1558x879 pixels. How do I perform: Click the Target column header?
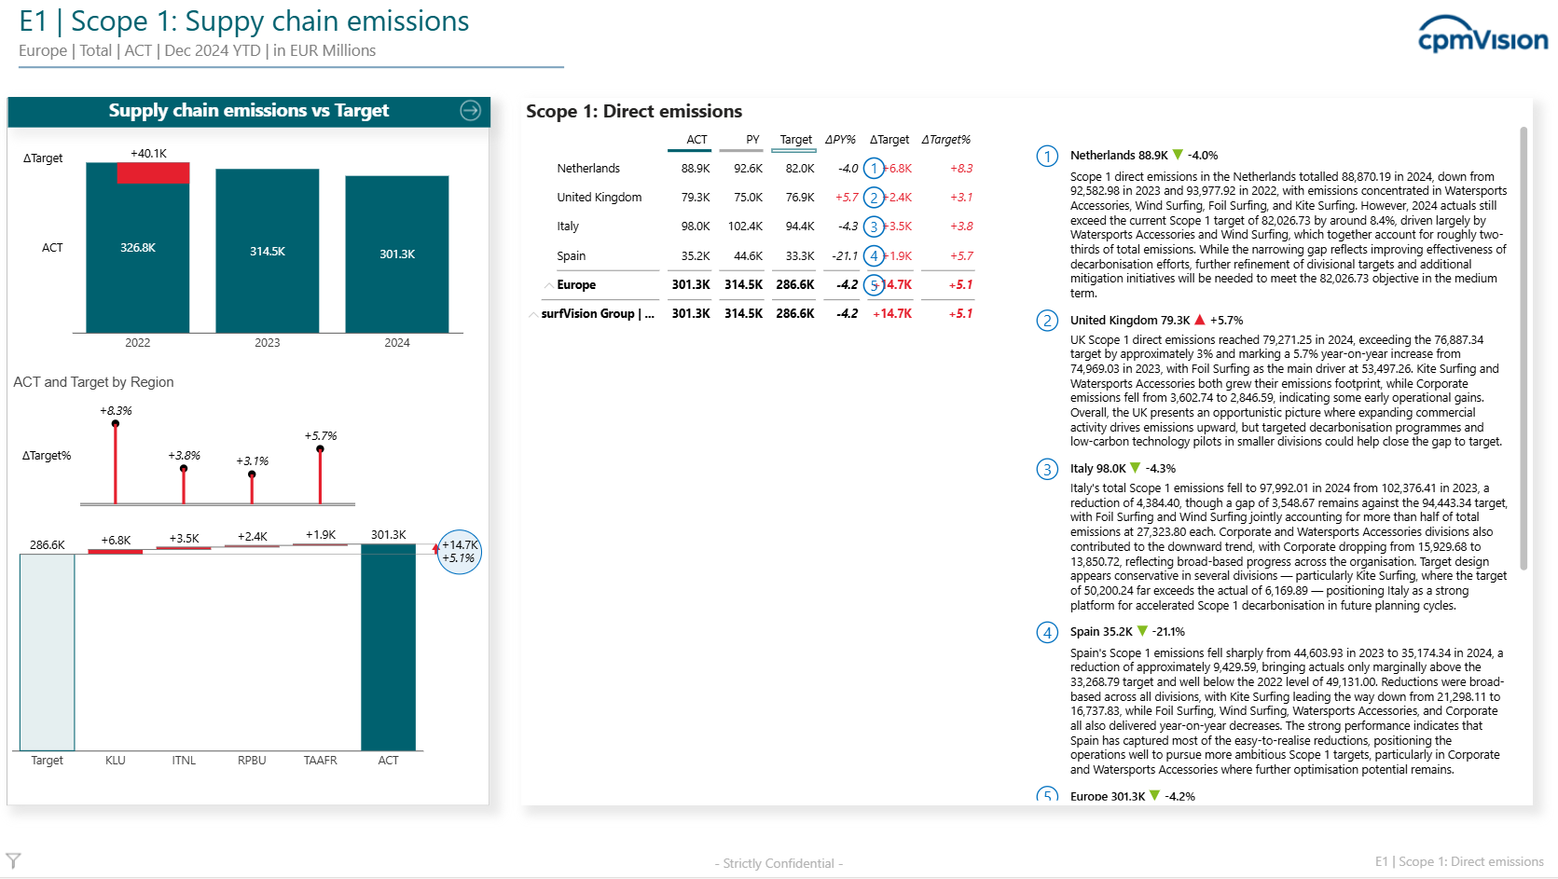pos(795,140)
